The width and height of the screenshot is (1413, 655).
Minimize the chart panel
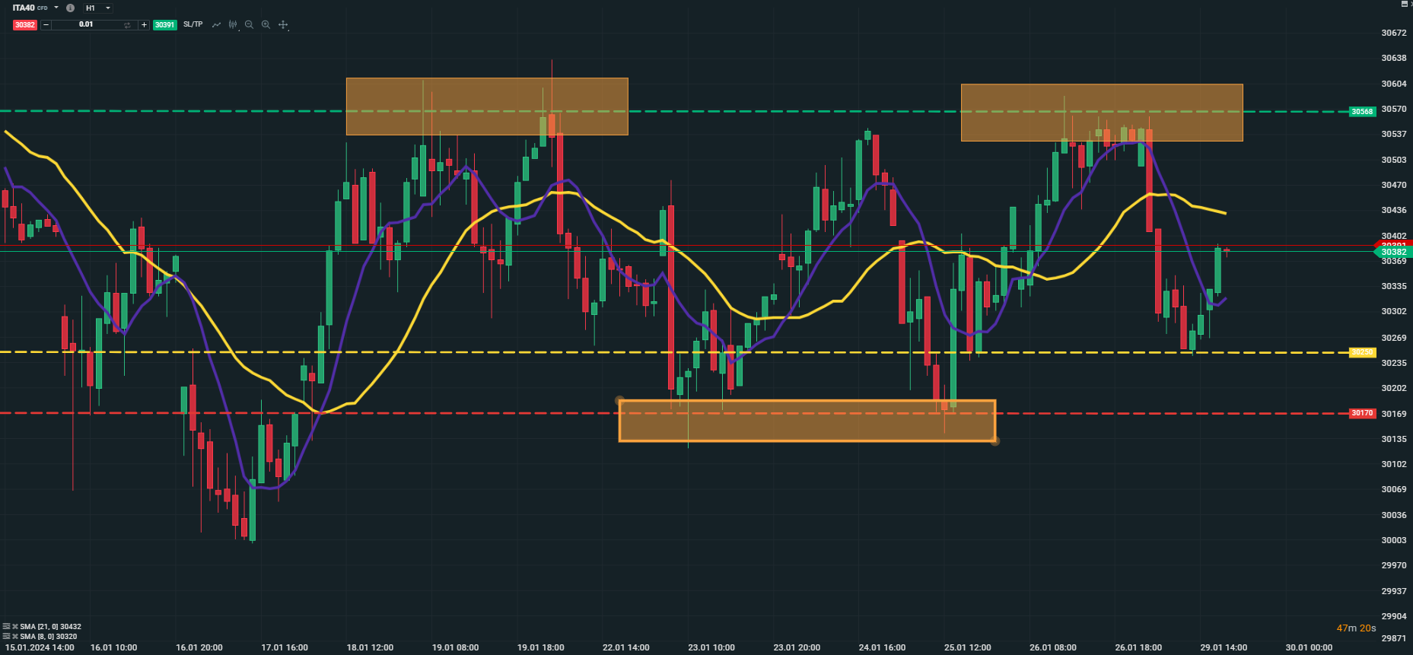1405,4
